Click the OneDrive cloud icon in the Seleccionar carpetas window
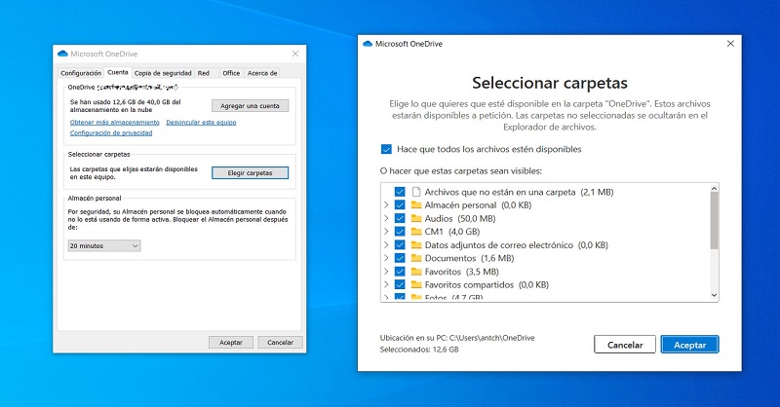Image resolution: width=780 pixels, height=407 pixels. [x=368, y=44]
